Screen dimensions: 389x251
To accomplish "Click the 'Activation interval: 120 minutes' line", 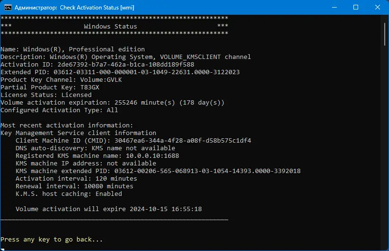I will pyautogui.click(x=76, y=178).
